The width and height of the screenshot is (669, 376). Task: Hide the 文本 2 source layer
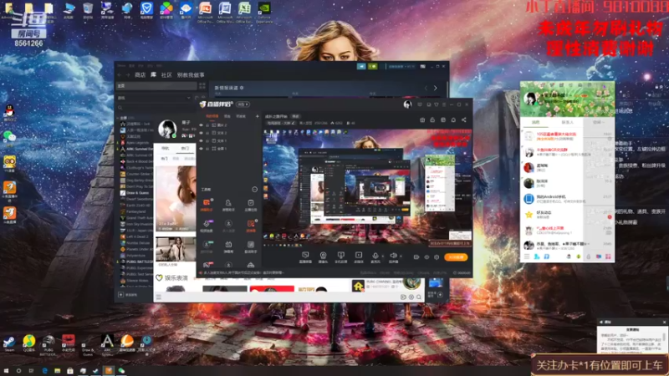tap(201, 133)
